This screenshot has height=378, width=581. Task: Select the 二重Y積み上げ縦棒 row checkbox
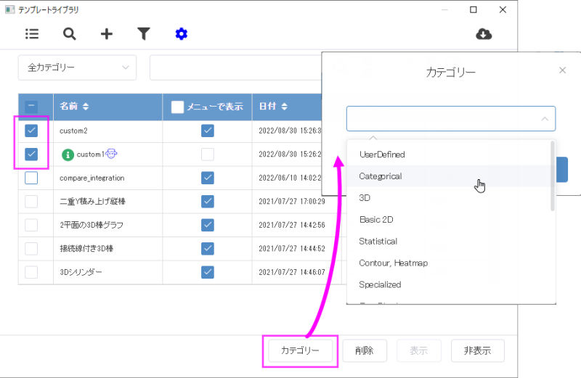[x=31, y=202]
